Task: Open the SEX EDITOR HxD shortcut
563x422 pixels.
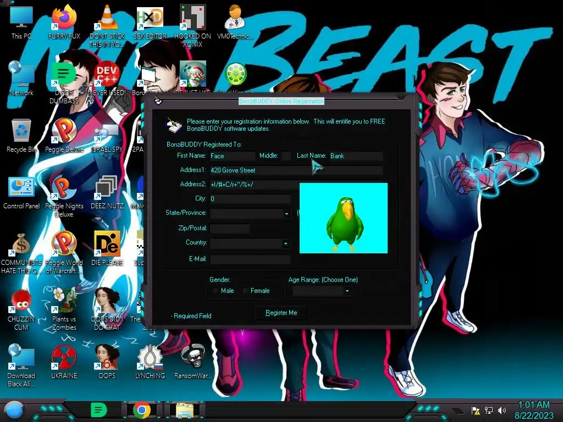Action: tap(150, 22)
